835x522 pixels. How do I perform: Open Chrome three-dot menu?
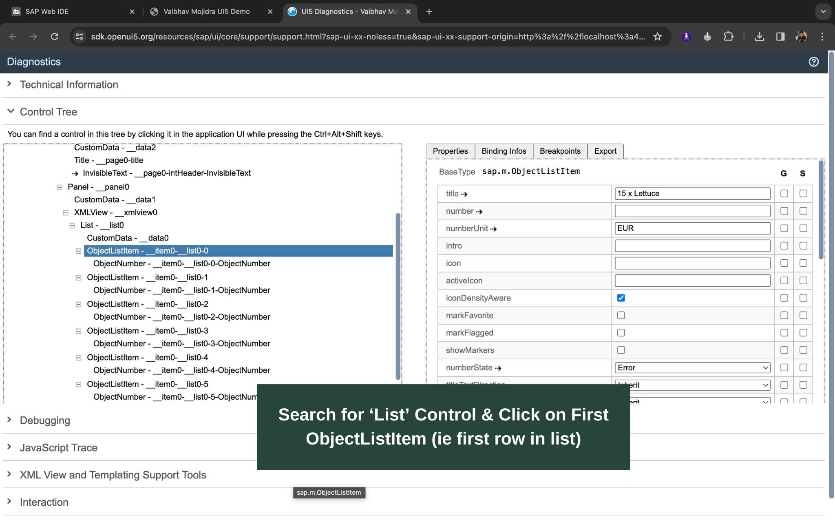coord(822,37)
